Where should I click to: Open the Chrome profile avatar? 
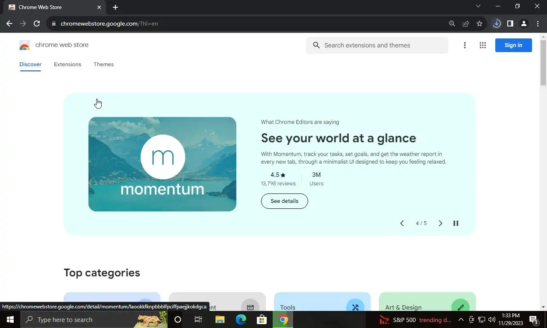524,23
